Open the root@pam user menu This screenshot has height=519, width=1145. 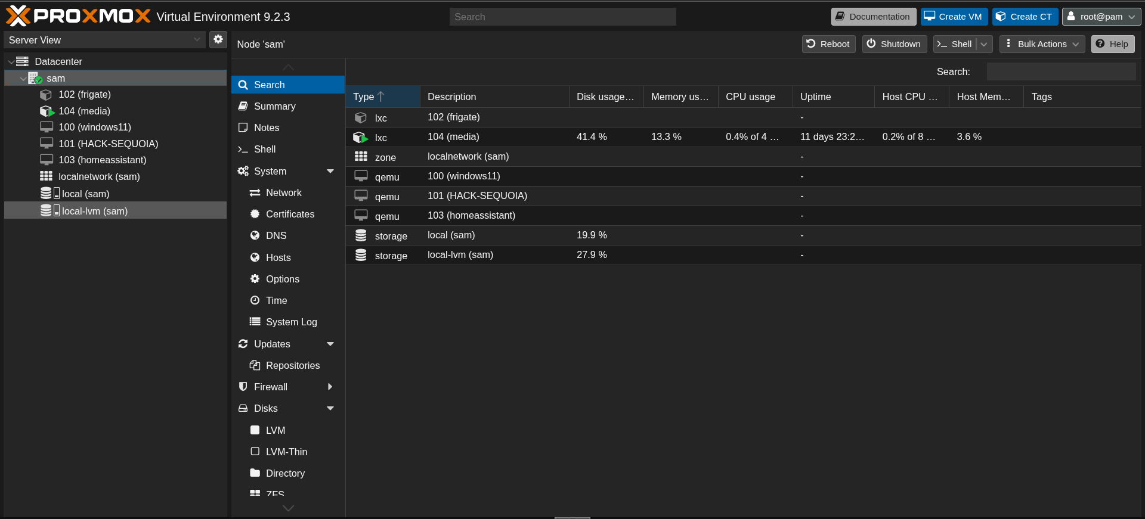(1101, 17)
